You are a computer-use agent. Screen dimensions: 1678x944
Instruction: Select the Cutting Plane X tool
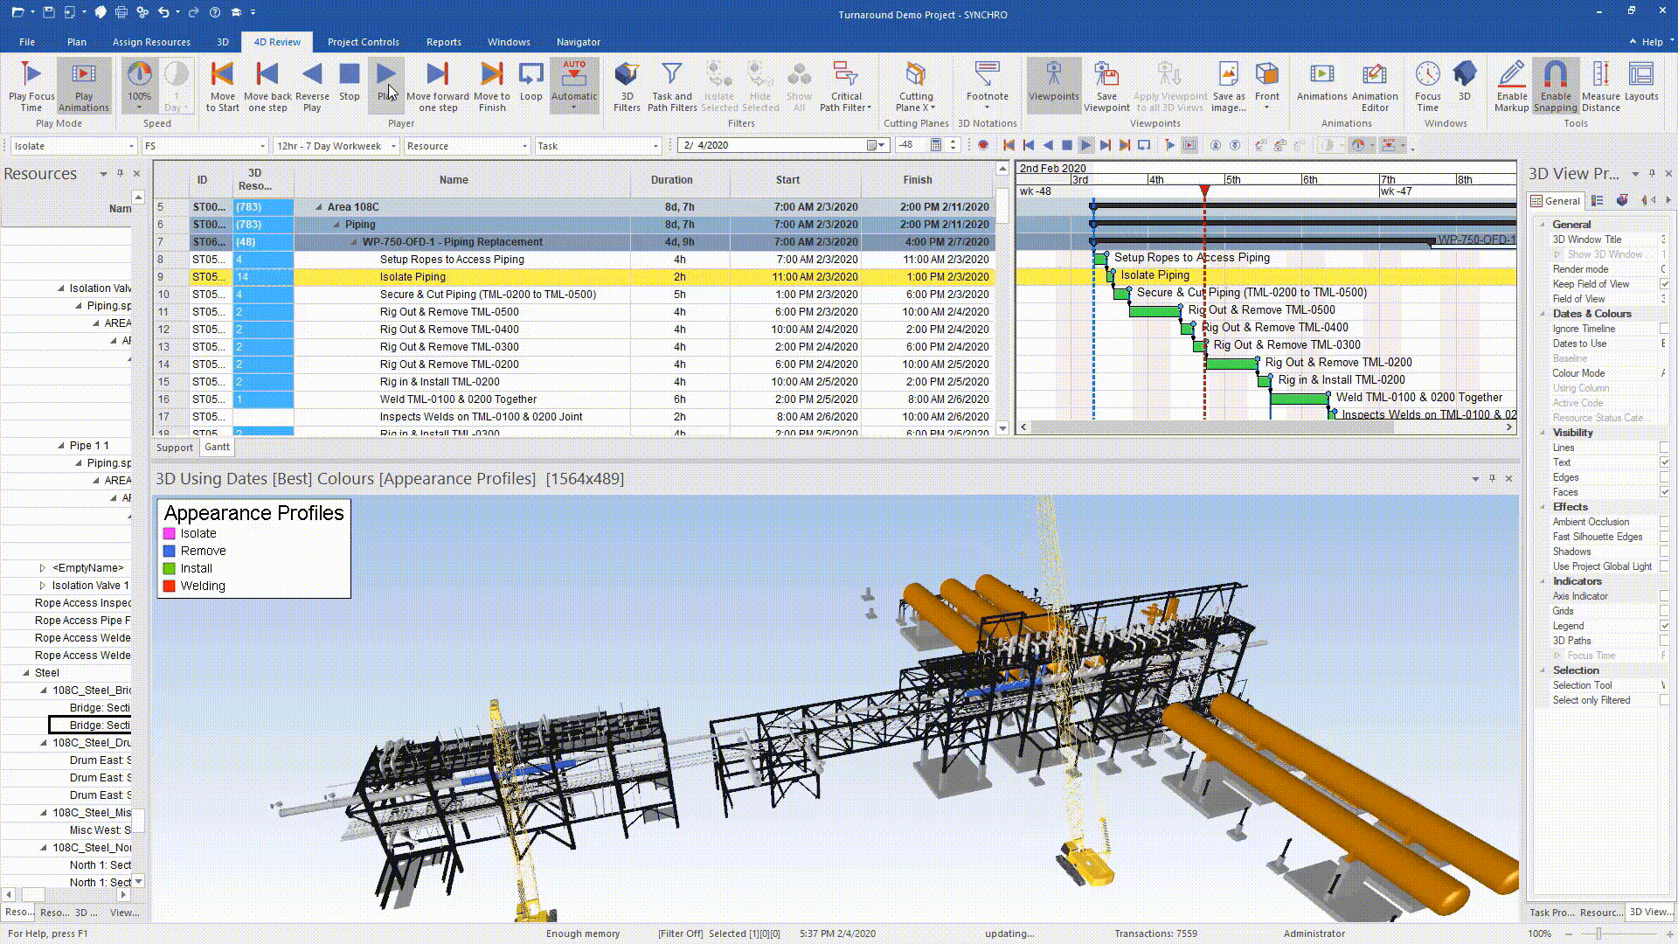pyautogui.click(x=916, y=86)
